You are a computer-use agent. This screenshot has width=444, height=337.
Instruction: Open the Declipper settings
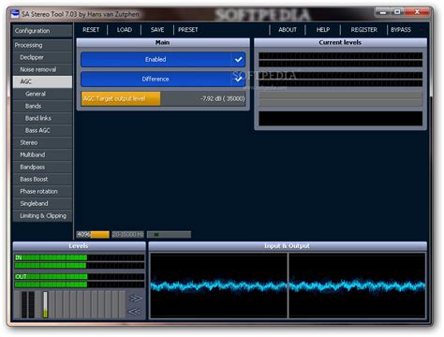click(42, 57)
